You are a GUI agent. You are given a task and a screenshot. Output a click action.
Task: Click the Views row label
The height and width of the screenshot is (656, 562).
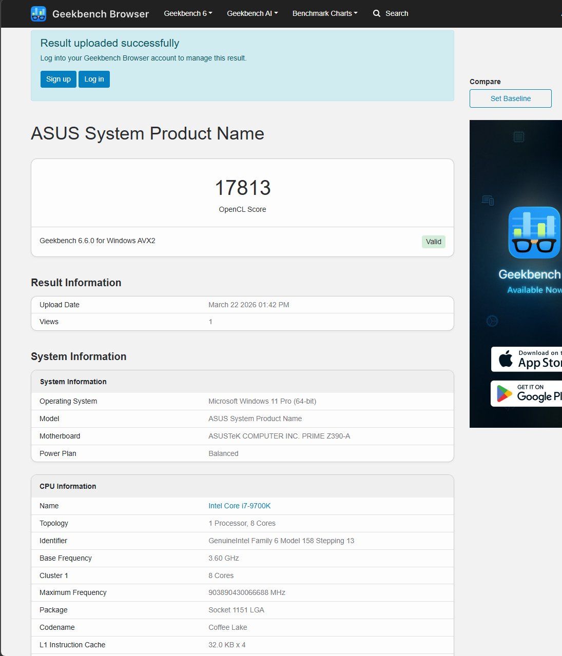[49, 322]
